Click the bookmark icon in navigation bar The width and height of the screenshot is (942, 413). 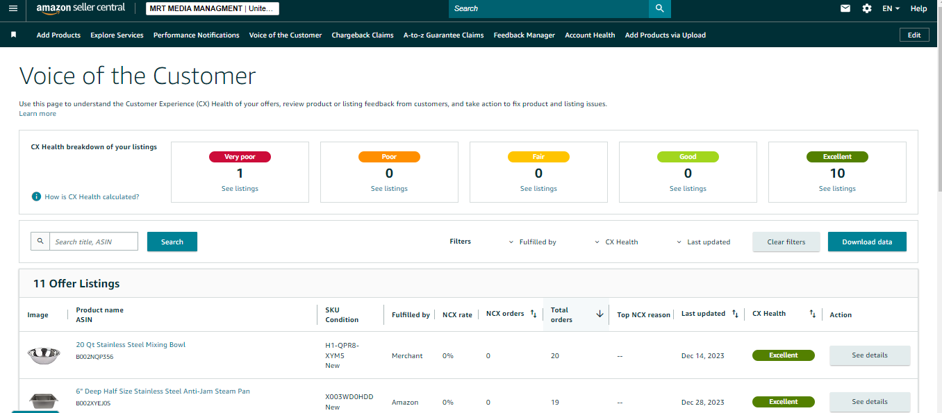click(x=13, y=35)
